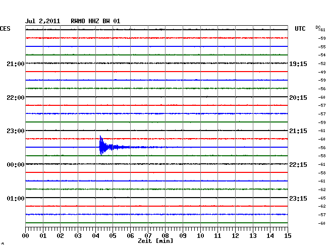Click the "19:15" UTC time label

pos(298,64)
